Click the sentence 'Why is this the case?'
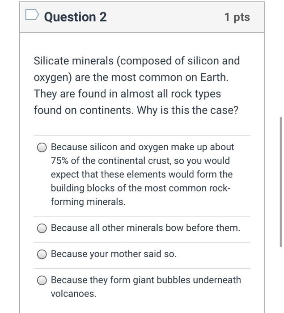This screenshot has width=284, height=313. [x=187, y=110]
